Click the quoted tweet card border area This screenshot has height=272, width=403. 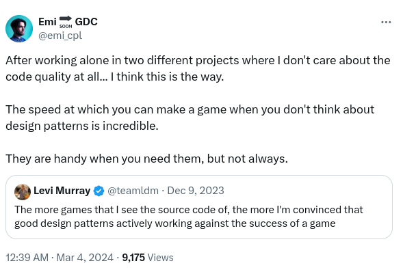199,207
